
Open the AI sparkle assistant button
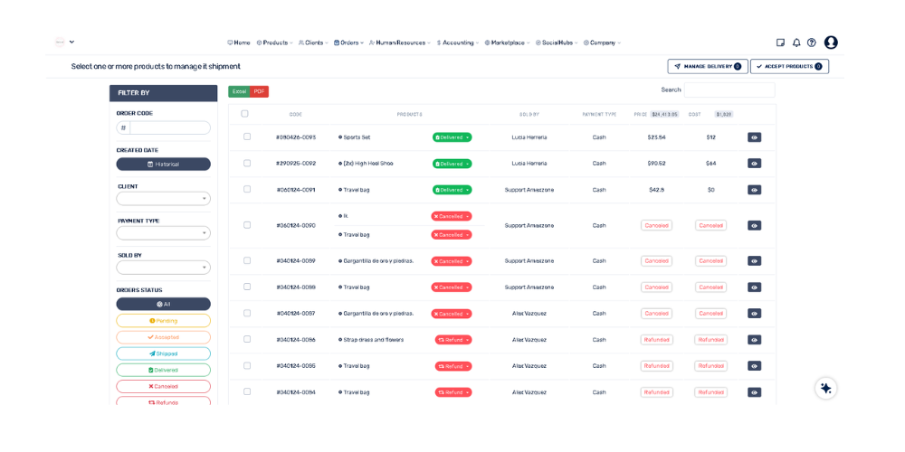pyautogui.click(x=825, y=388)
